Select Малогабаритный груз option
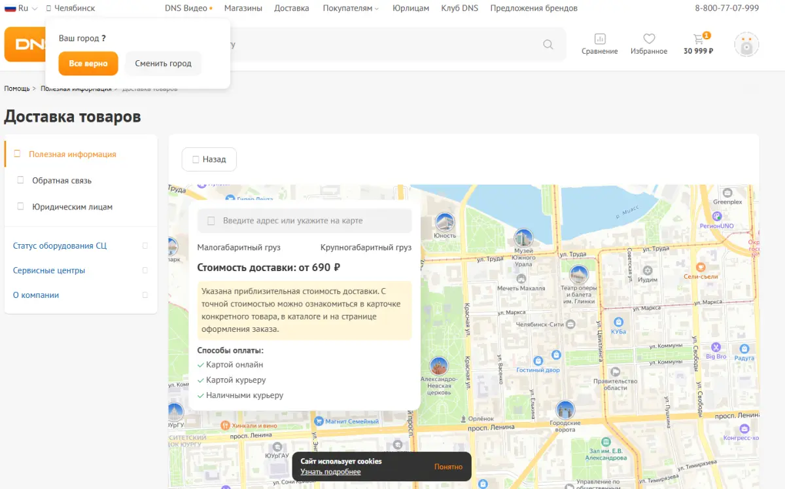Viewport: 785px width, 489px height. coord(239,247)
